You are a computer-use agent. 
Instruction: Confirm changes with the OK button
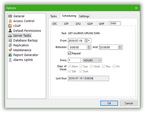[x=109, y=103]
